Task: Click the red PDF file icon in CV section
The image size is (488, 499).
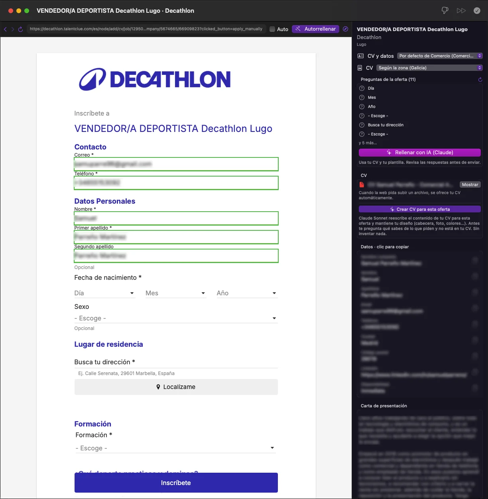Action: tap(362, 185)
